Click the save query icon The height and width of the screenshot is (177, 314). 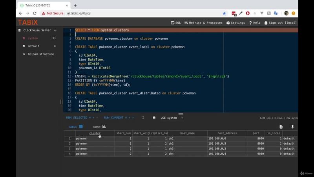tap(154, 118)
